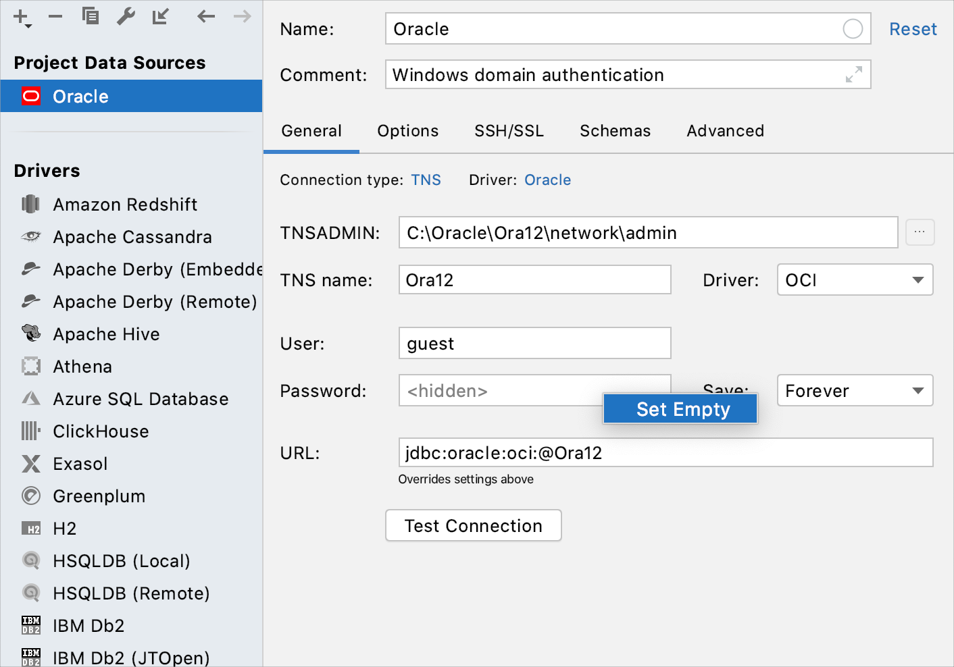
Task: Open the OCI driver dropdown
Action: 855,279
